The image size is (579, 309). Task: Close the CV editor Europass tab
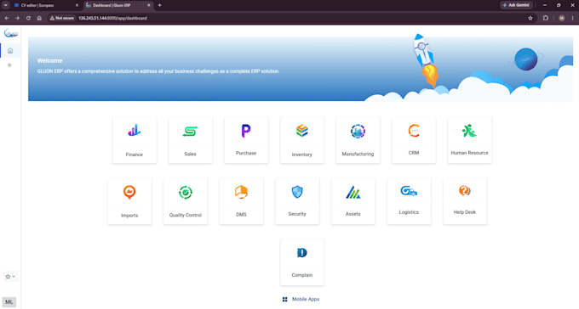pos(77,6)
